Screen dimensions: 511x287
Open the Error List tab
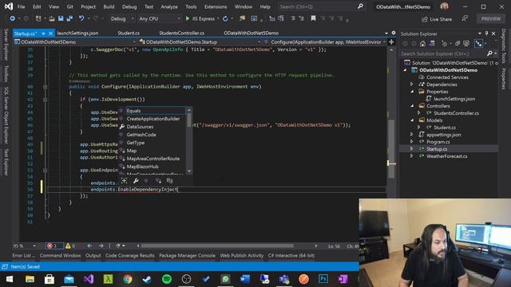23,256
